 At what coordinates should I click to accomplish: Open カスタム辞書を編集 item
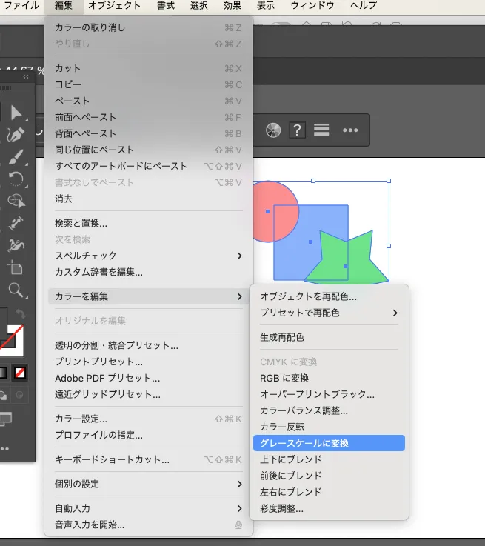[149, 272]
